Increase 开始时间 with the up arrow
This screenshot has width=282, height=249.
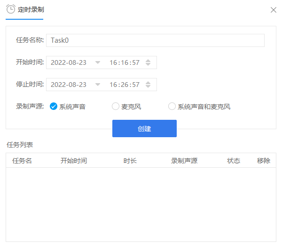(x=148, y=61)
